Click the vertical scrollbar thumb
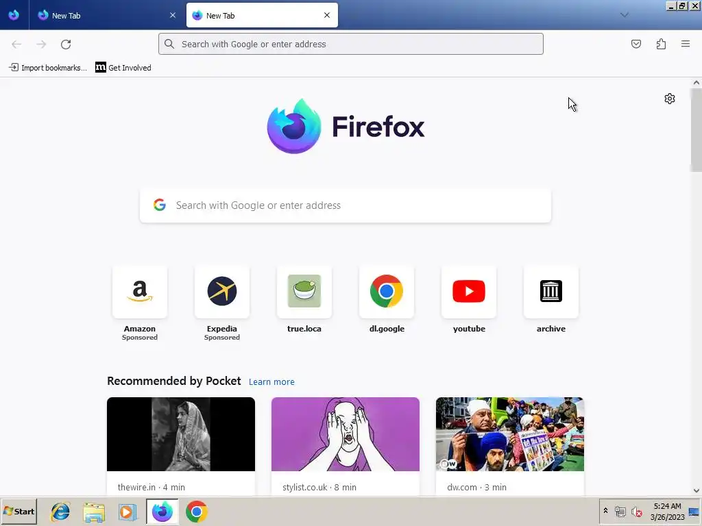Viewport: 702px width, 526px height. tap(697, 129)
